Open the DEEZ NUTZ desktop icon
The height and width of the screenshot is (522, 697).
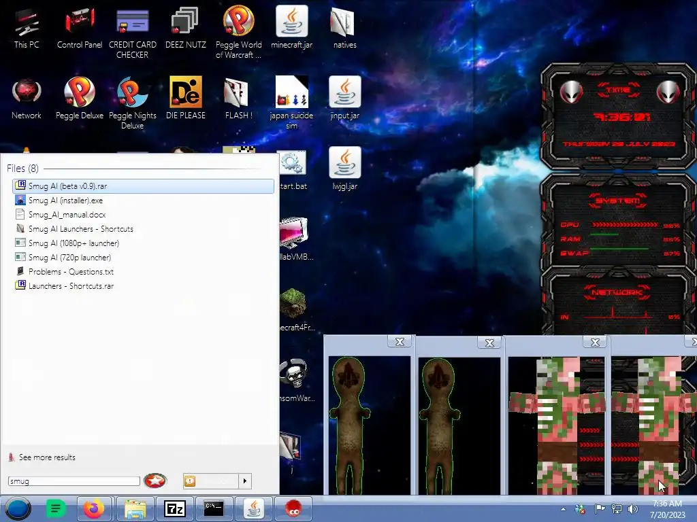185,29
